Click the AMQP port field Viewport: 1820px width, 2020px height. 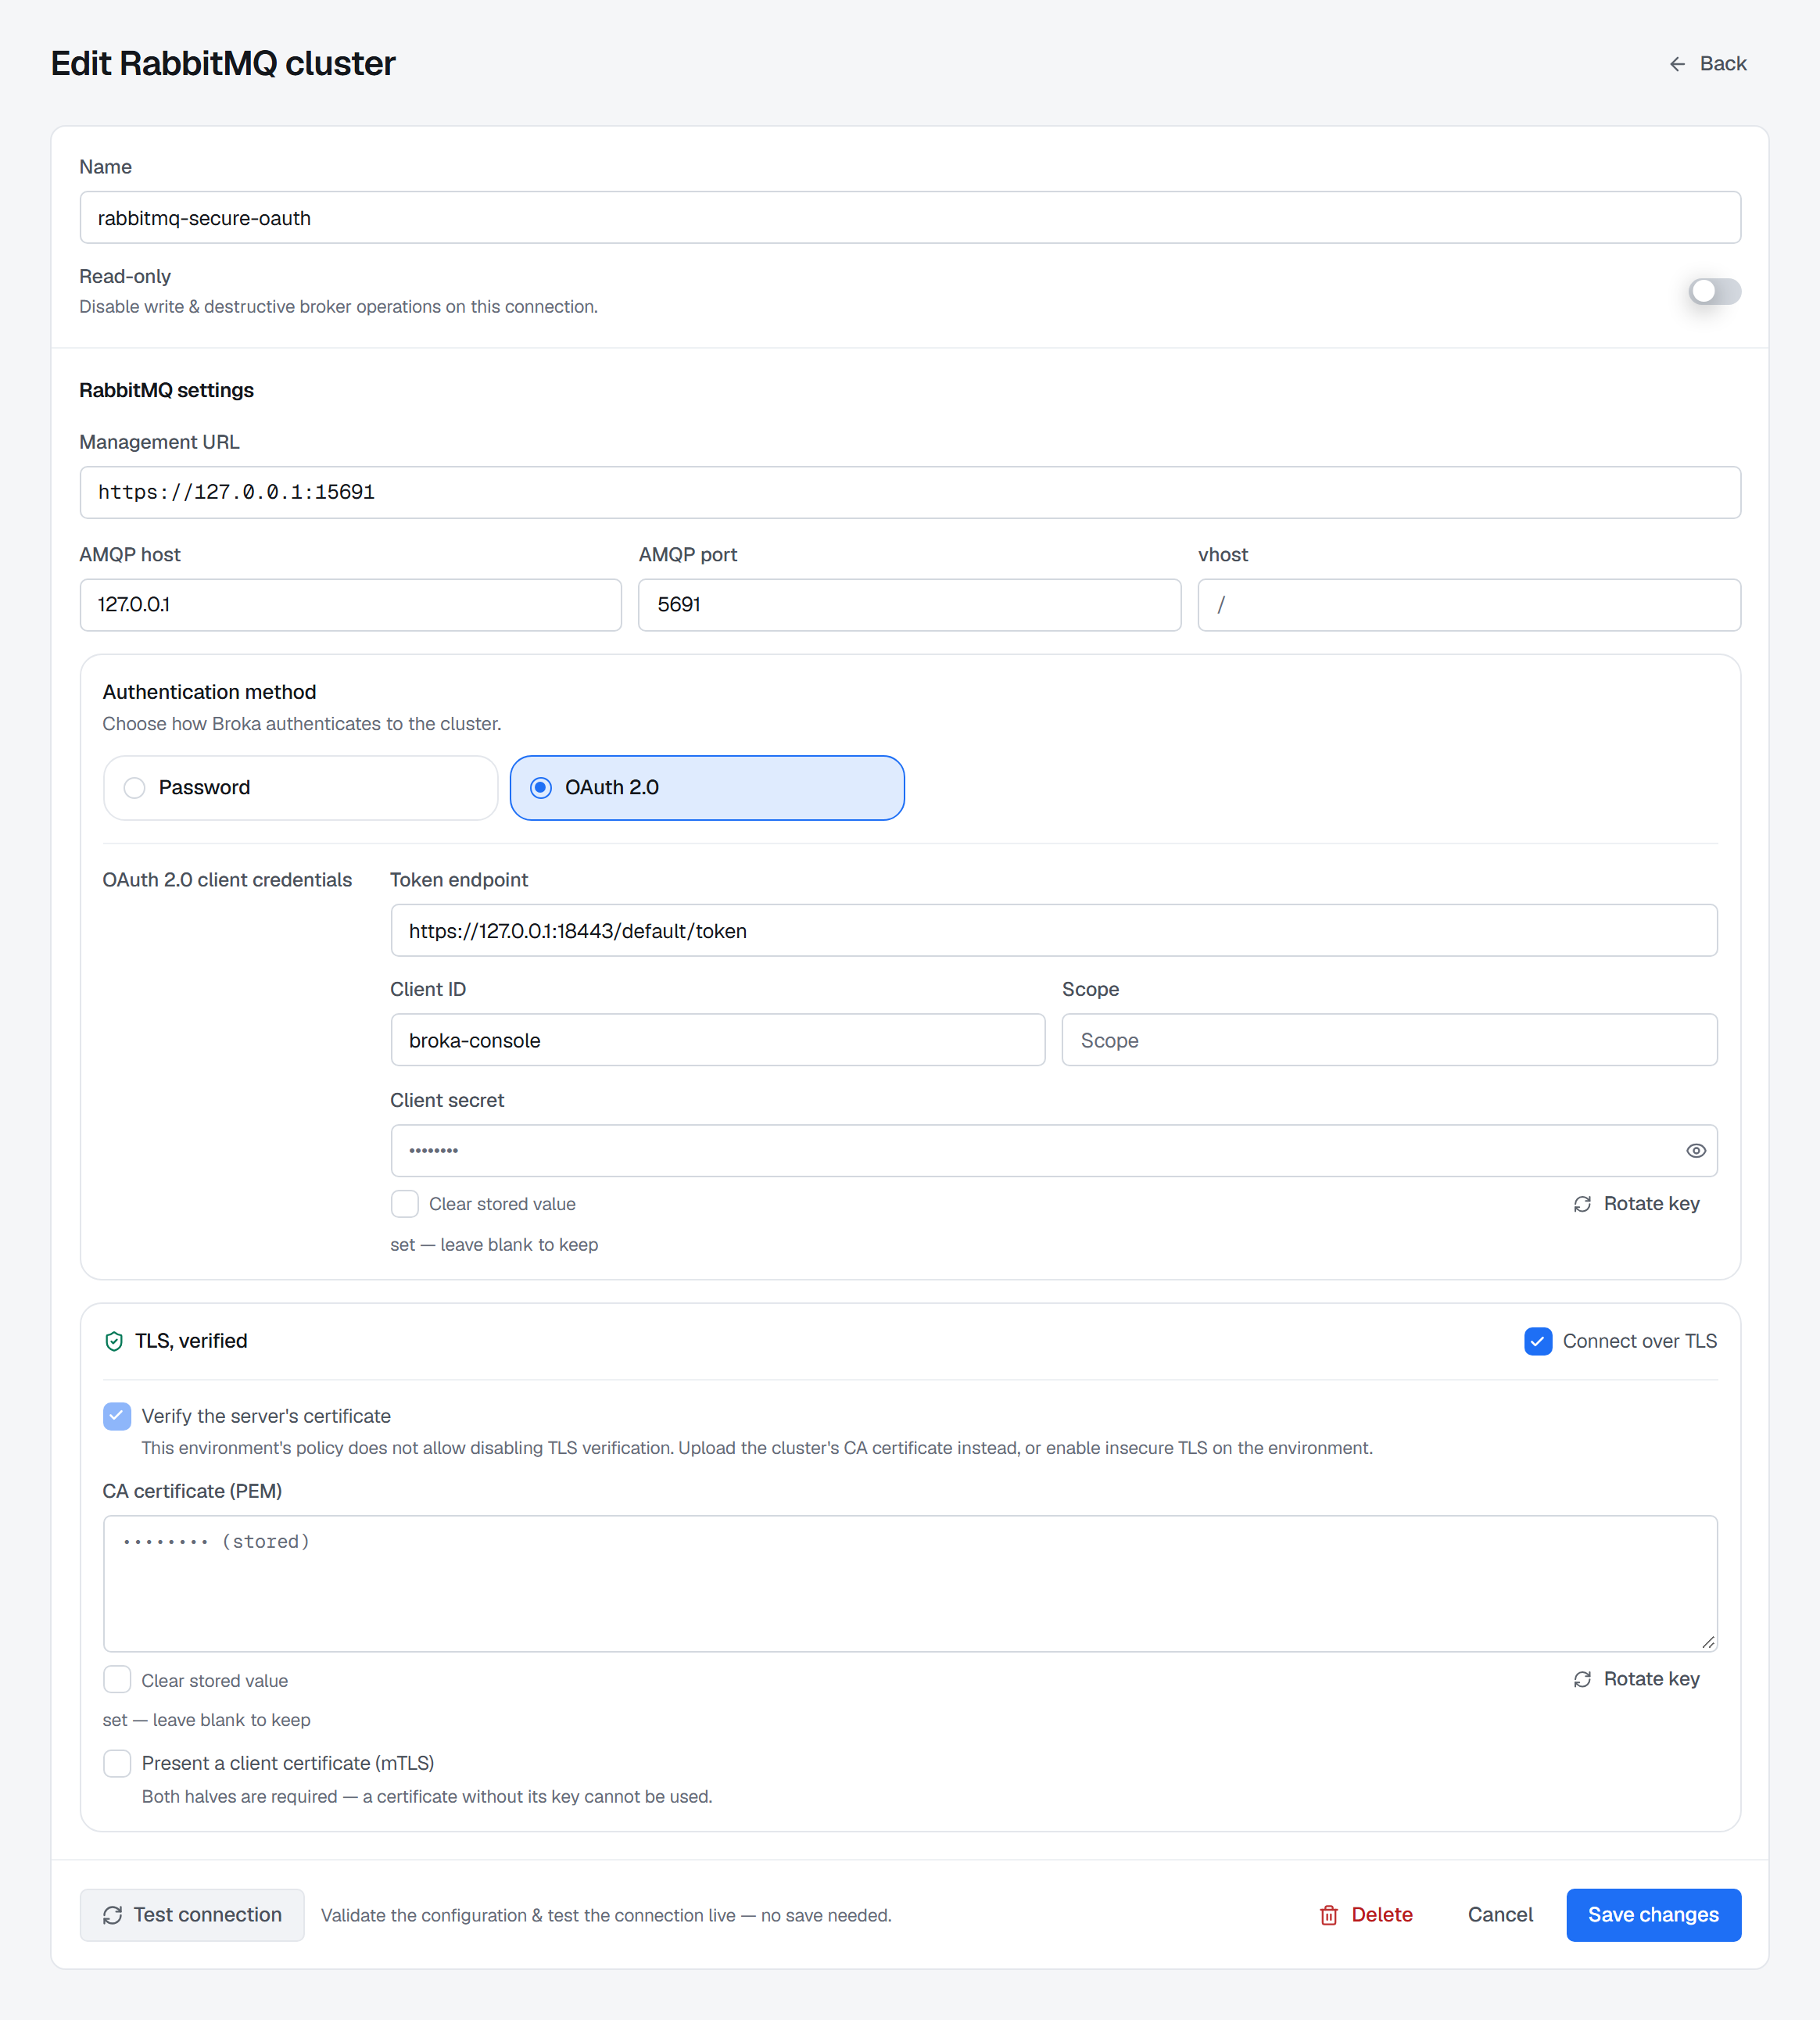(910, 605)
